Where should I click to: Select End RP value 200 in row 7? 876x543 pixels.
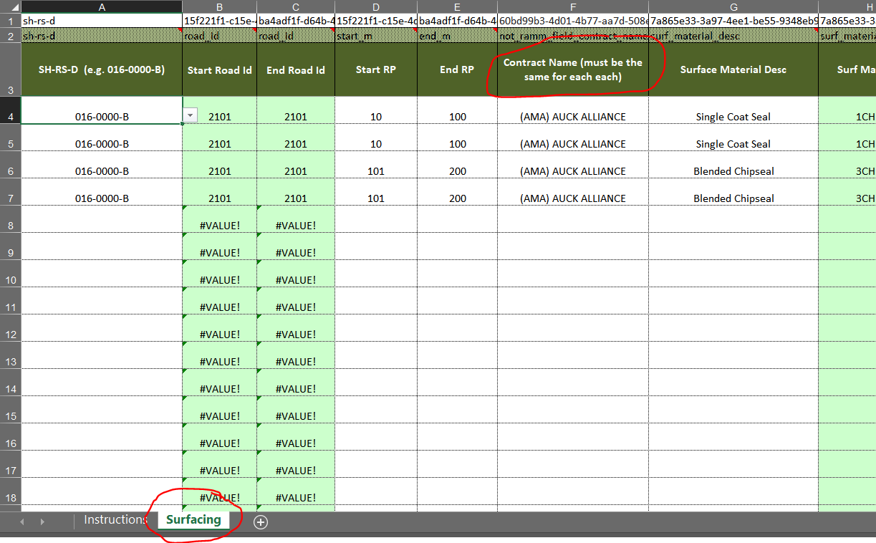[x=457, y=198]
